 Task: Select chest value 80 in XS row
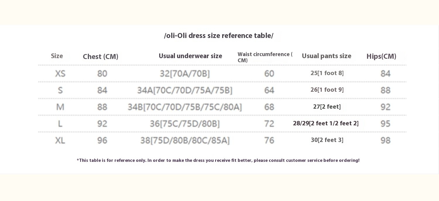[102, 74]
